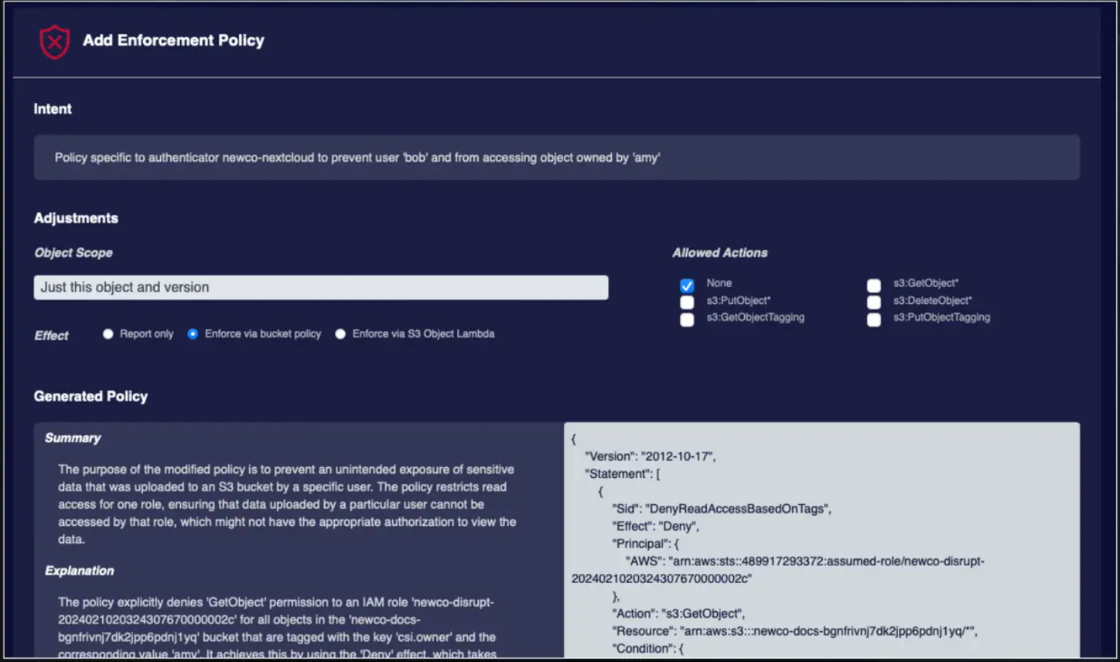This screenshot has width=1120, height=662.
Task: Enable the s3:PutObject* checkbox
Action: 687,302
